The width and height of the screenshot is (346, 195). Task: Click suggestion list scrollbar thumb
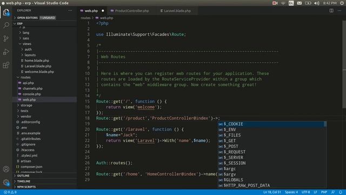325,124
